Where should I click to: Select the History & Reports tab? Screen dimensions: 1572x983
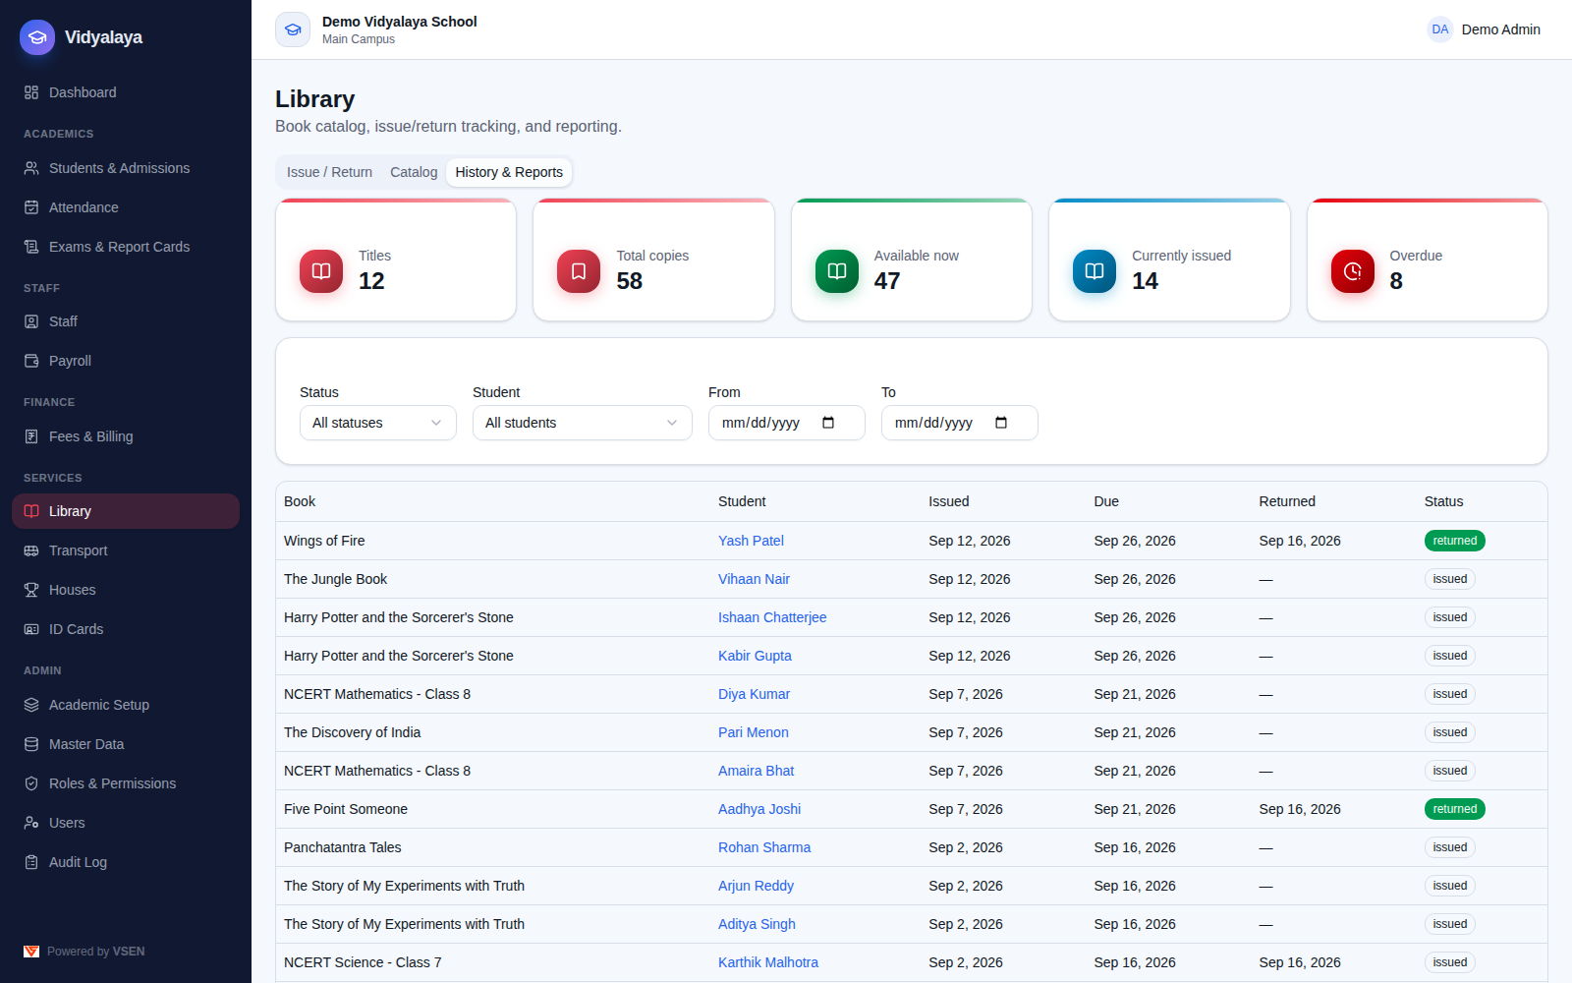coord(509,172)
